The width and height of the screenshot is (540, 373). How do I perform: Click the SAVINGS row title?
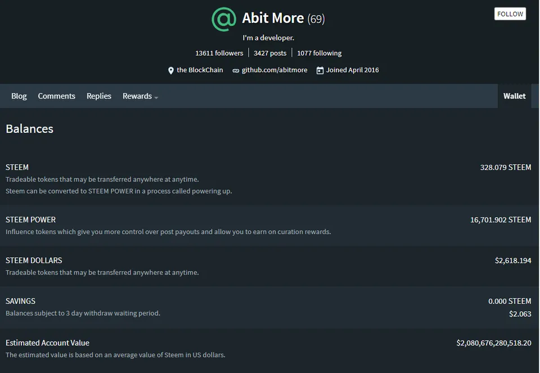point(20,301)
